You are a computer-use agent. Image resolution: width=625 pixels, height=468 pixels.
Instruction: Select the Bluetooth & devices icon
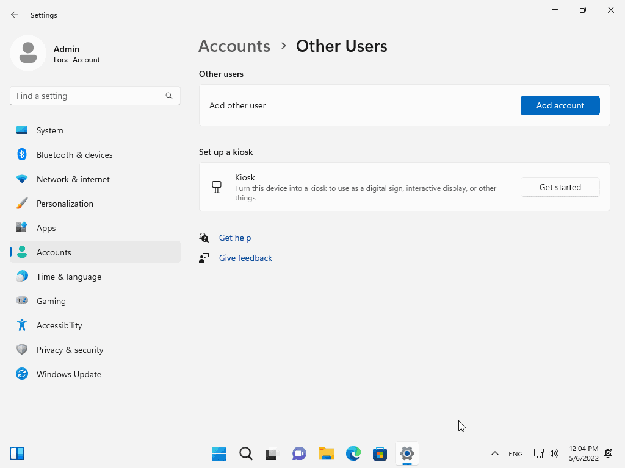22,154
